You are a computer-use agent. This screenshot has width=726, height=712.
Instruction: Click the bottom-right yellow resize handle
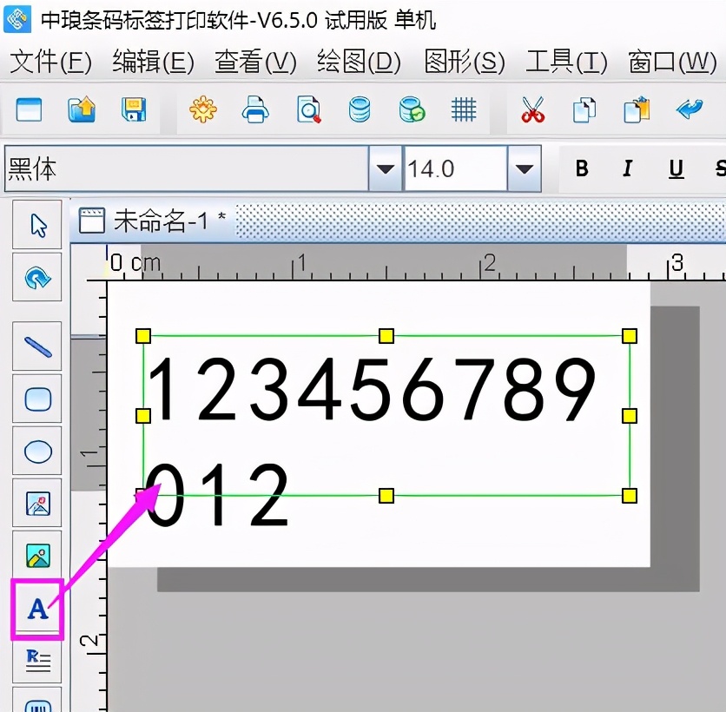click(630, 496)
